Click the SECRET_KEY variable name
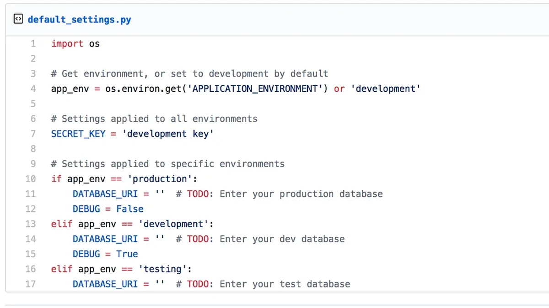Screen dimensions: 549x308 pos(78,134)
